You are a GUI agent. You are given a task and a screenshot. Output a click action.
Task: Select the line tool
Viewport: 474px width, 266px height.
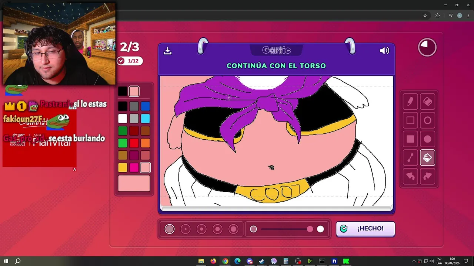(410, 158)
